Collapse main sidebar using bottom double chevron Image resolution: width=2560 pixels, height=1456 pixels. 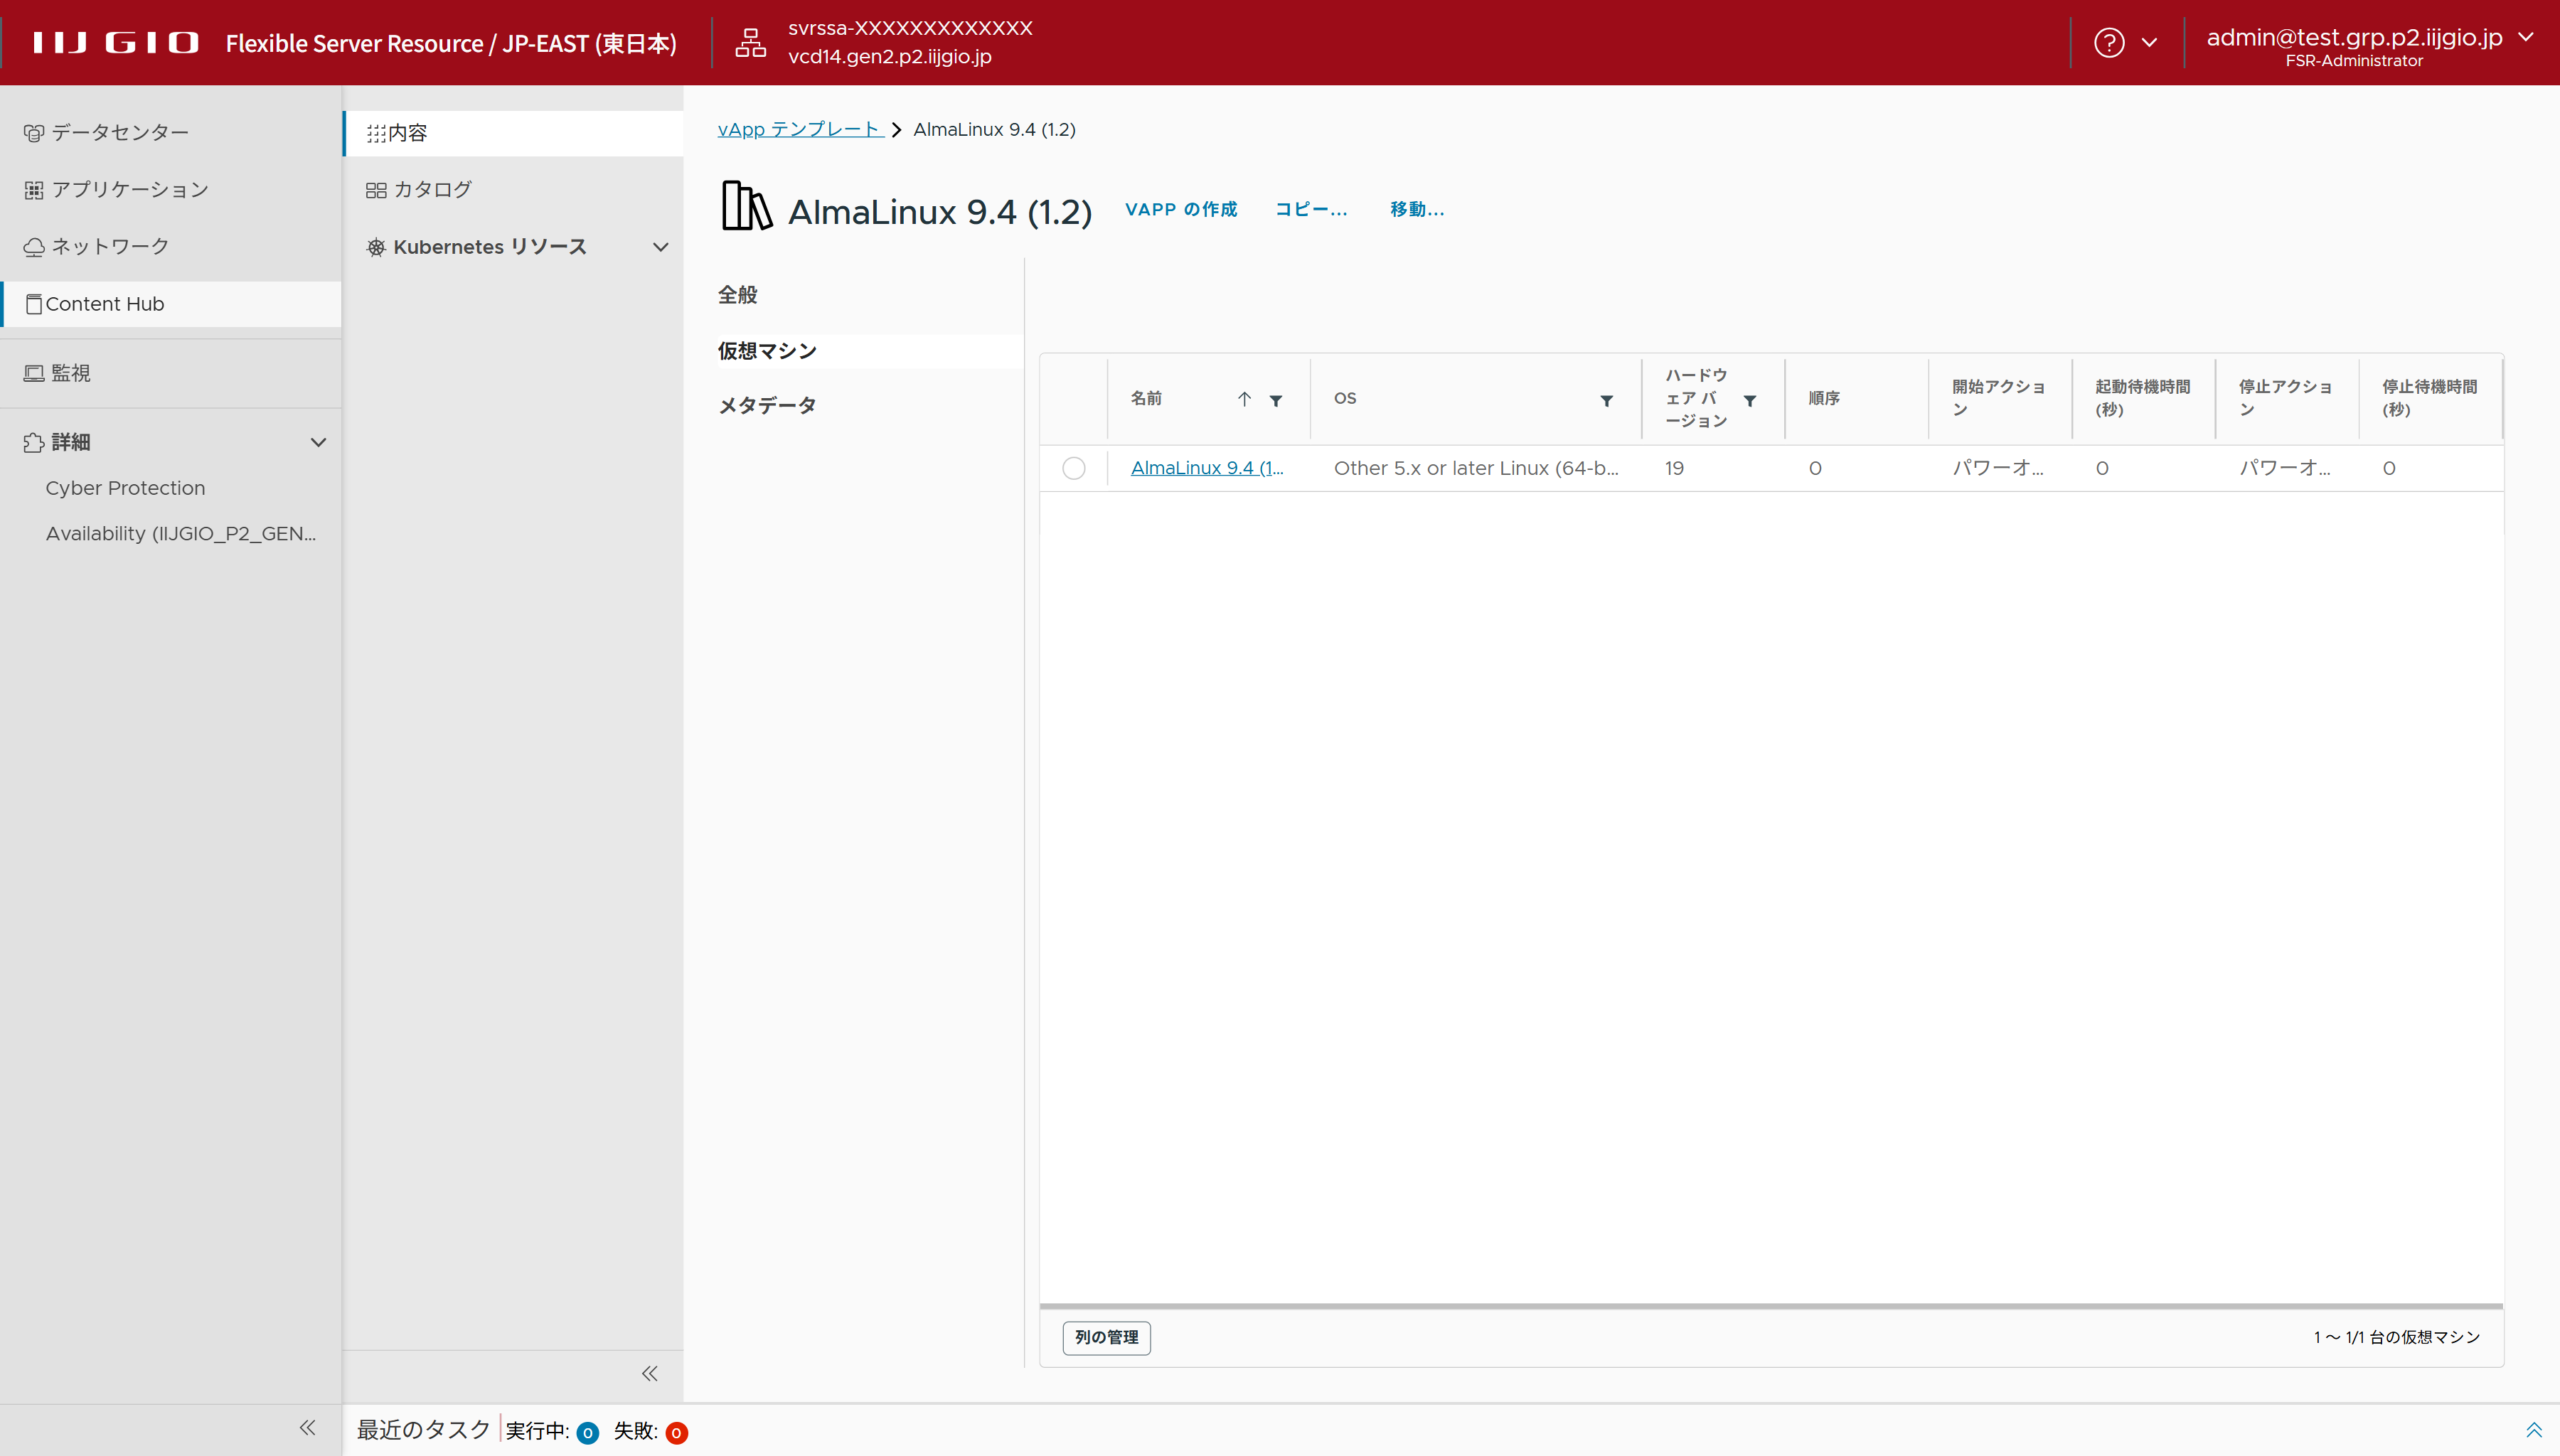point(307,1428)
